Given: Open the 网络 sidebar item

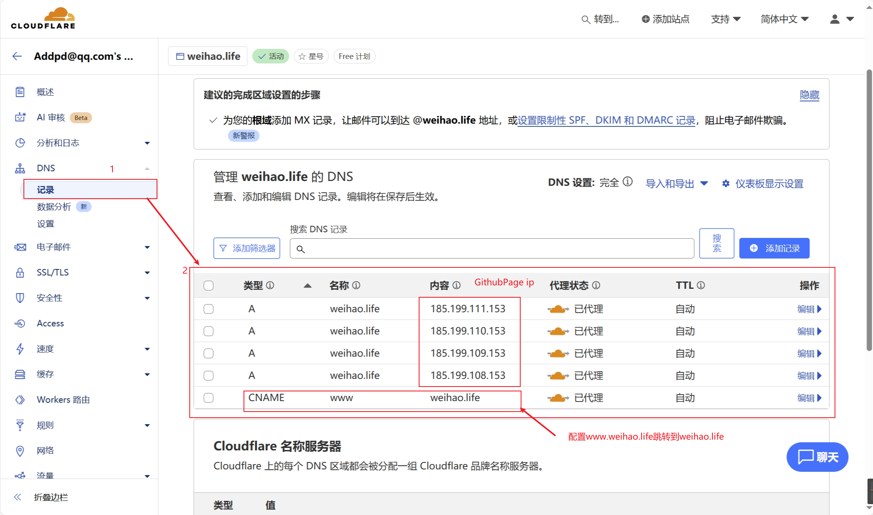Looking at the screenshot, I should [x=45, y=450].
